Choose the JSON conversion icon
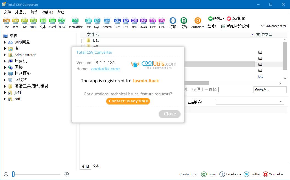Image resolution: width=290 pixels, height=180 pixels. [x=143, y=21]
